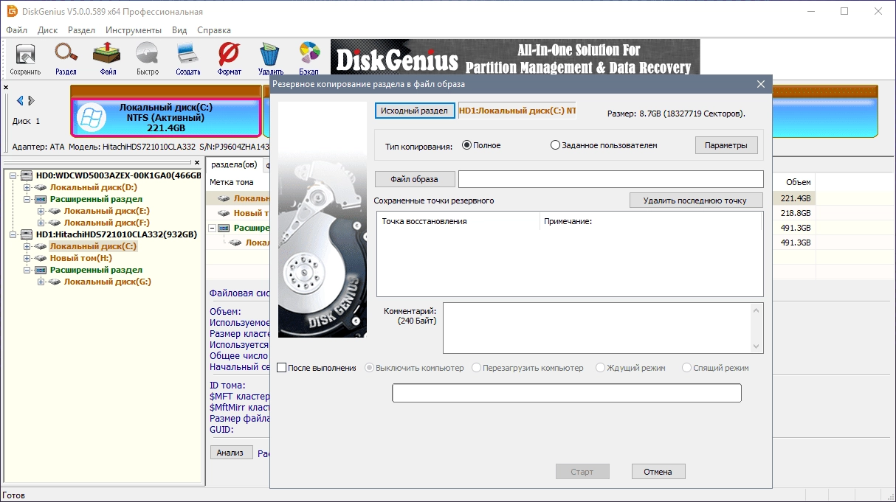The image size is (896, 502).
Task: Select the 221.4GB volume cell
Action: (x=795, y=198)
